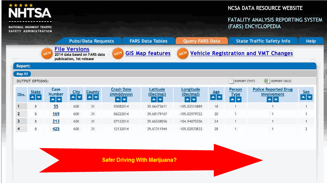Image resolution: width=327 pixels, height=183 pixels.
Task: Open case number 169
Action: (56, 114)
